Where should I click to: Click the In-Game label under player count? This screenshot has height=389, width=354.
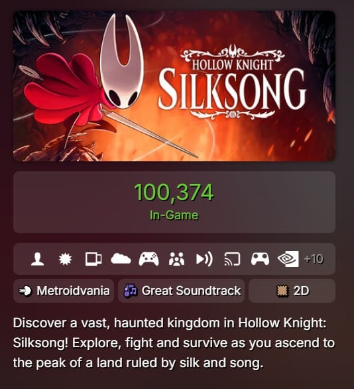coord(174,215)
